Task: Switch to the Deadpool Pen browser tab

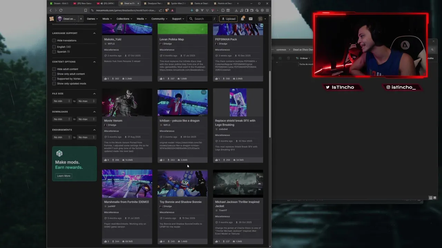Action: pyautogui.click(x=153, y=3)
